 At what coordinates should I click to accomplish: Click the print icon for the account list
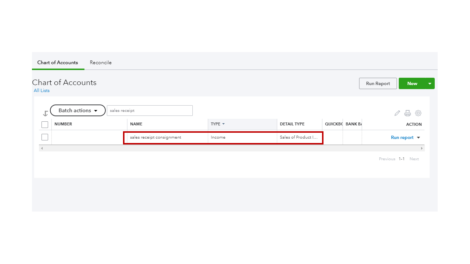coord(408,113)
